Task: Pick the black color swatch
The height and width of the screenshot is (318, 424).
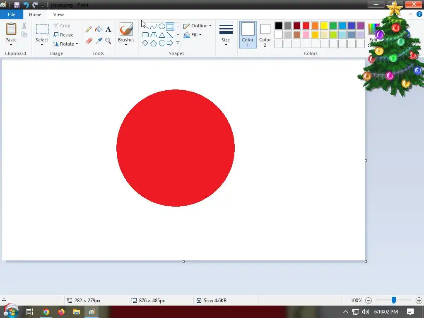Action: click(x=279, y=26)
